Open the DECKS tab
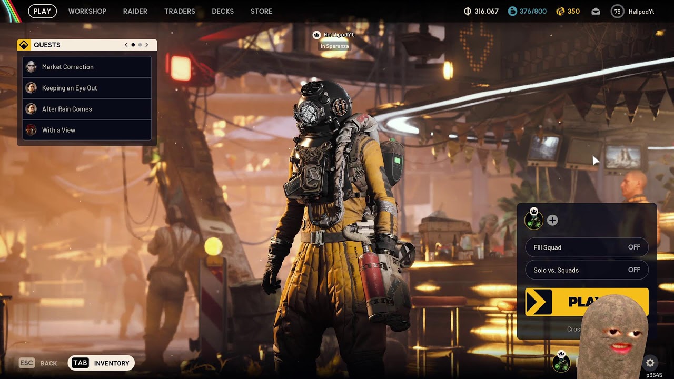Image resolution: width=674 pixels, height=379 pixels. pyautogui.click(x=223, y=11)
